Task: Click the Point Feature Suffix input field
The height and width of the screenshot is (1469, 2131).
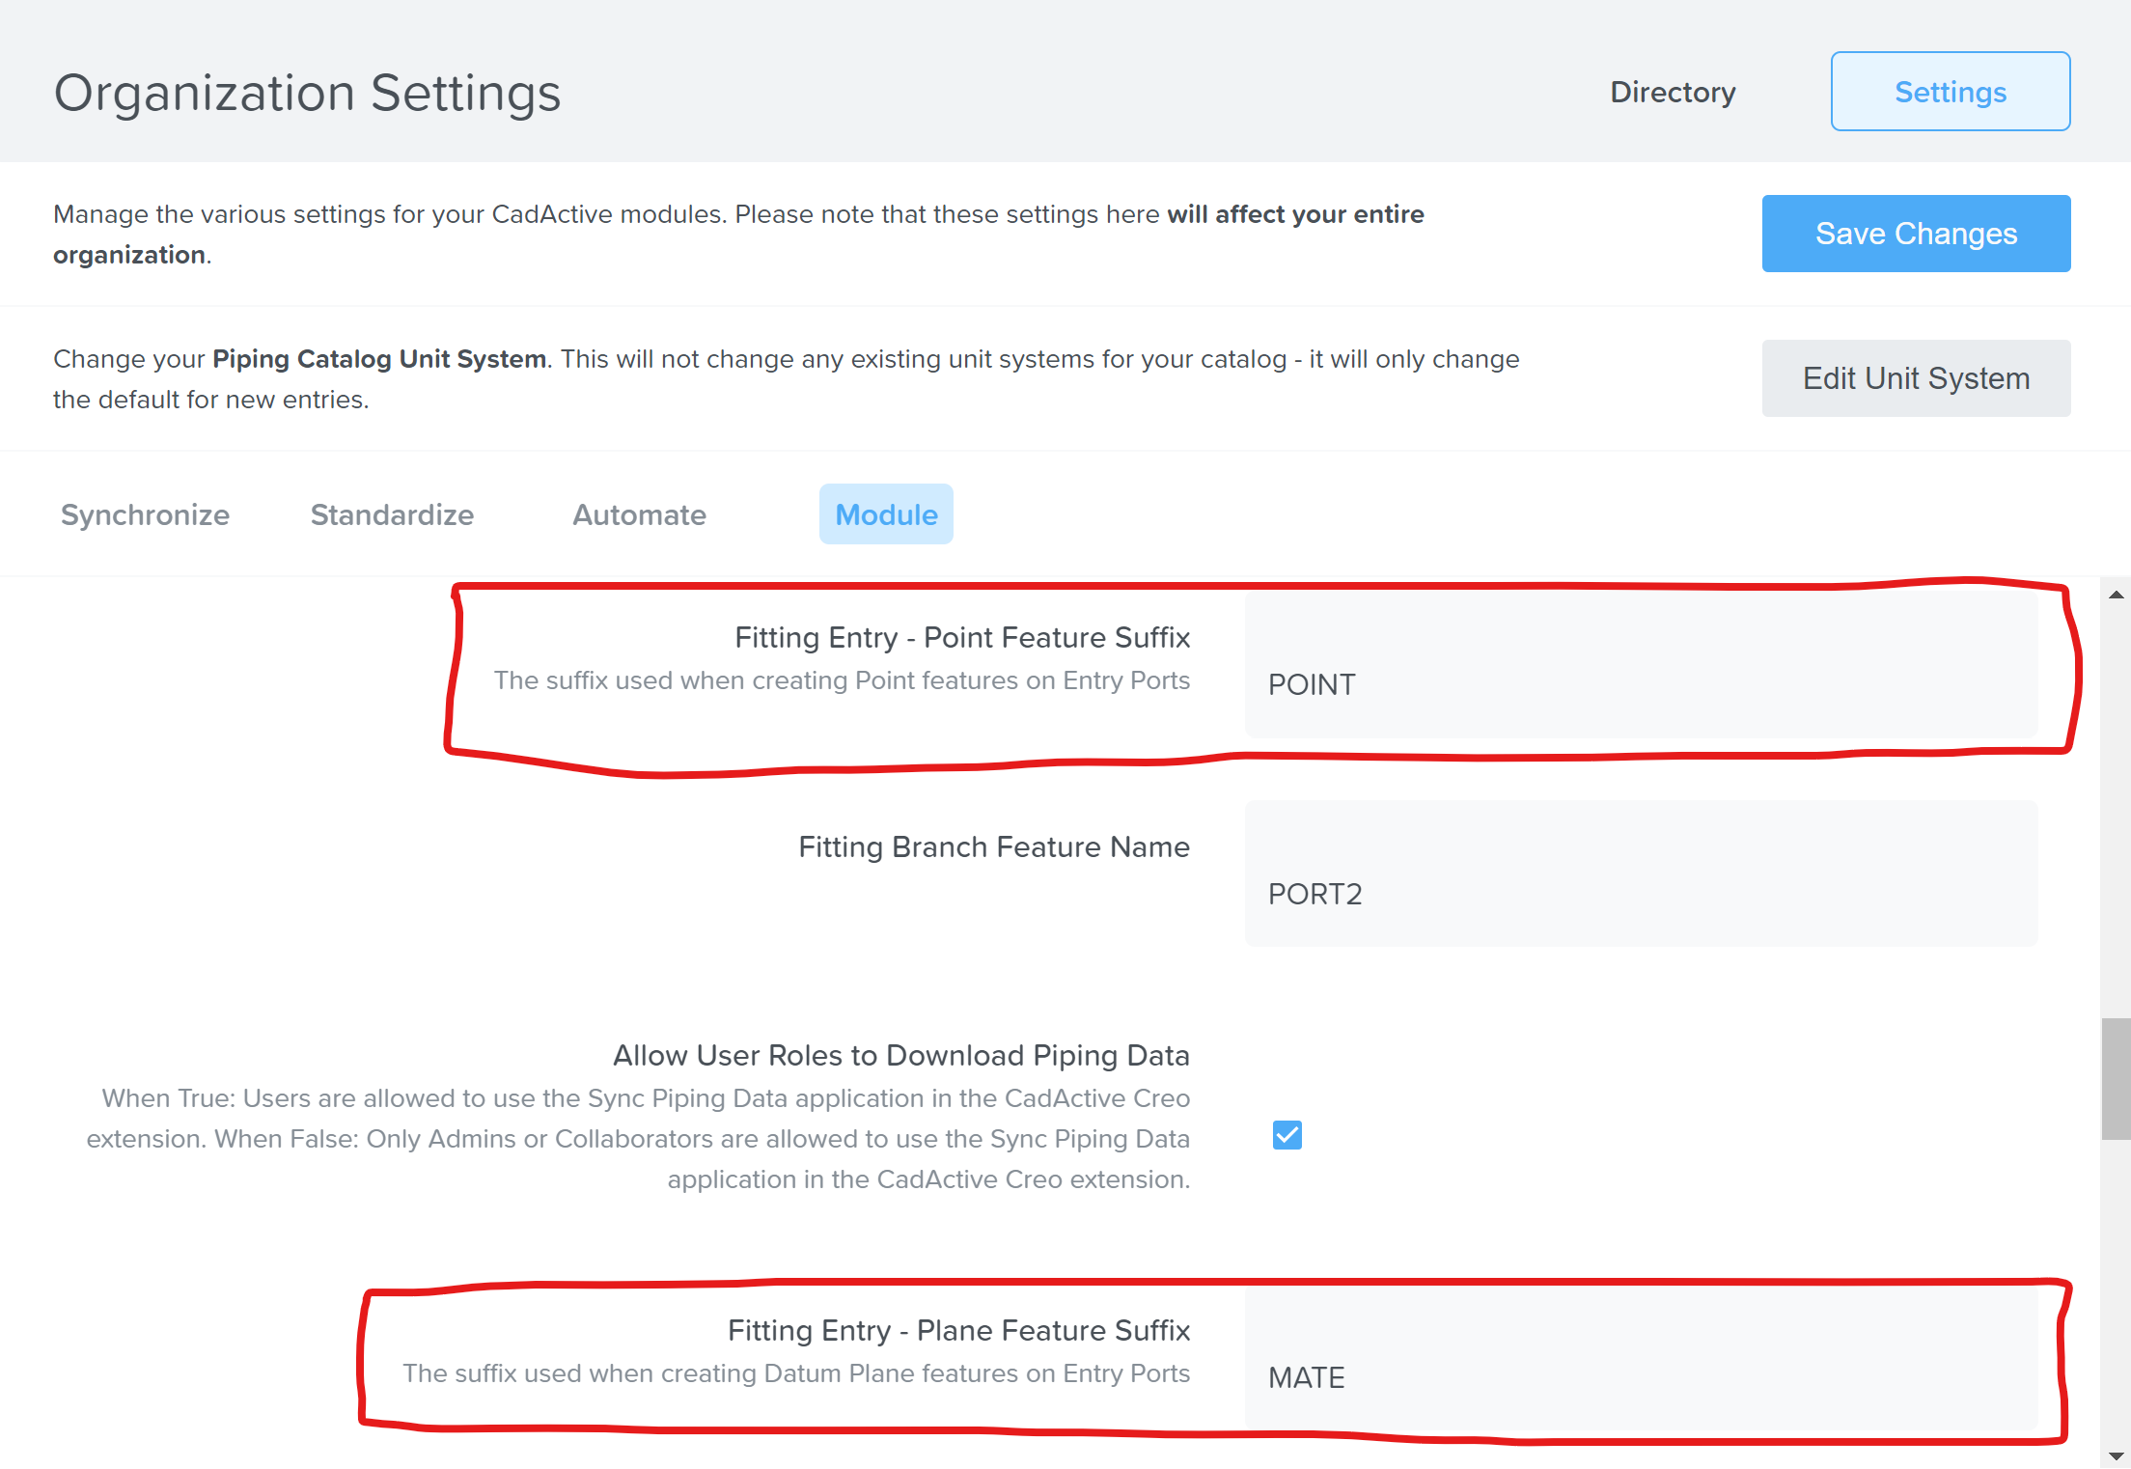Action: tap(1641, 666)
